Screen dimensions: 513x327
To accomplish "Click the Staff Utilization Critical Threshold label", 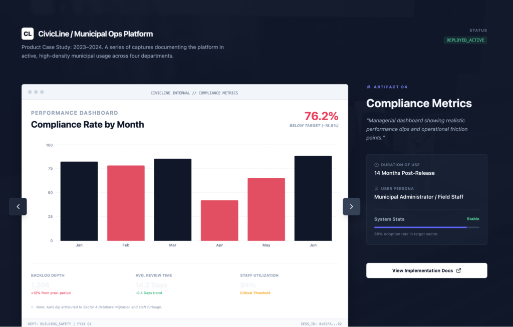I will point(255,293).
